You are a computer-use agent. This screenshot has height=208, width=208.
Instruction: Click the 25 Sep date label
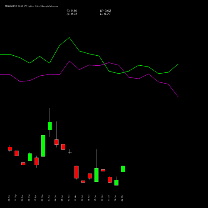click(x=36, y=198)
